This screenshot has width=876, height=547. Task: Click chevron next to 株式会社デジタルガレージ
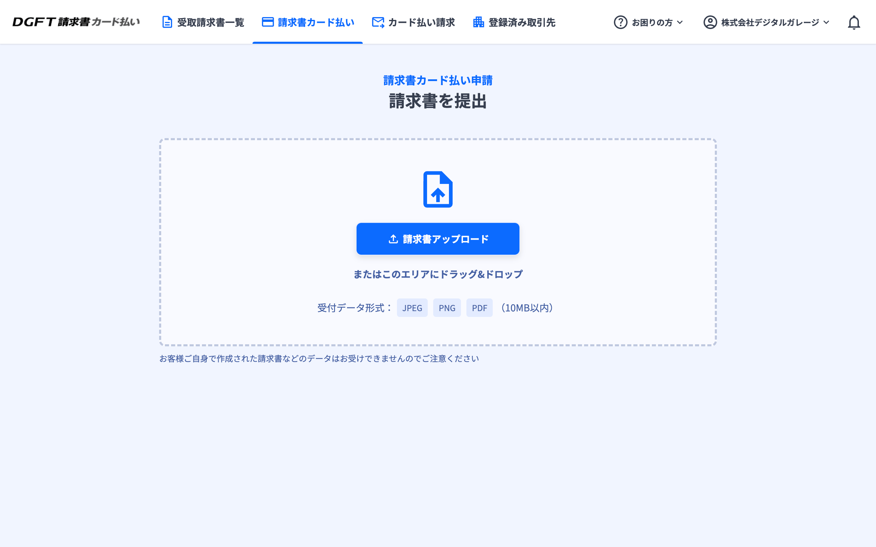pos(826,23)
